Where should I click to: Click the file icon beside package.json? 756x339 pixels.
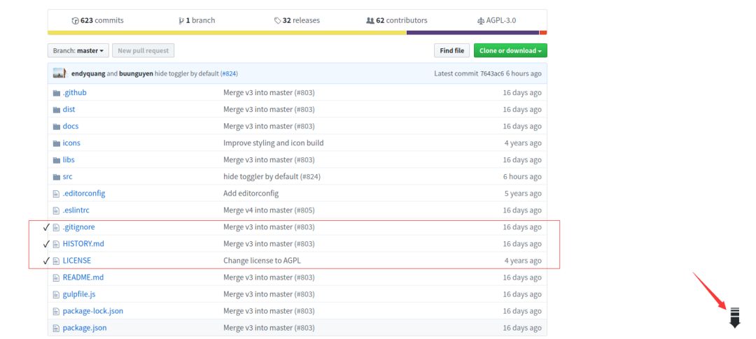(56, 329)
